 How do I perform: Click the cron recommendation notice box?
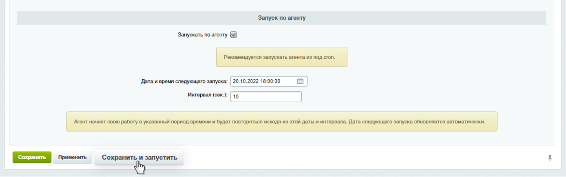[x=282, y=57]
